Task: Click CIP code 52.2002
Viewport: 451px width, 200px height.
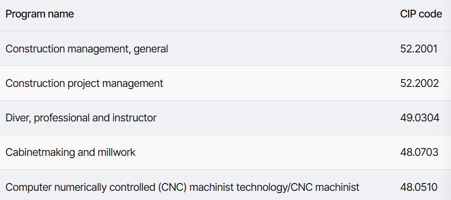Action: (419, 83)
